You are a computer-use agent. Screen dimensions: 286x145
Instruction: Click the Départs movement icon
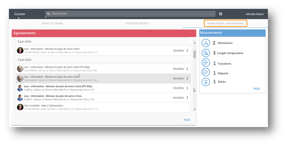[206, 72]
